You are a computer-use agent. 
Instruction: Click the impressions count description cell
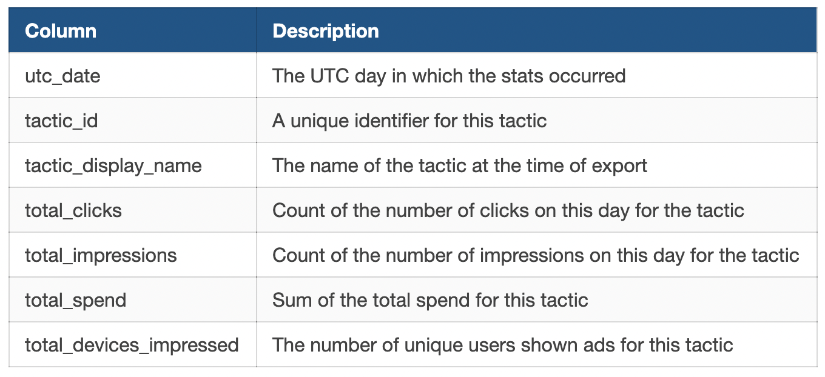pos(536,255)
